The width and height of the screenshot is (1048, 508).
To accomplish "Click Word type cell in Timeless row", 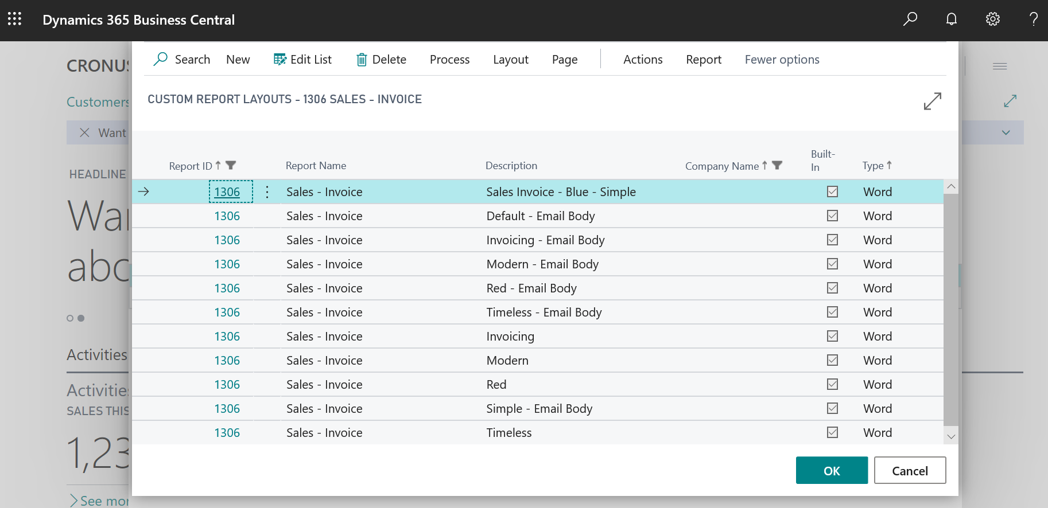I will pyautogui.click(x=878, y=433).
